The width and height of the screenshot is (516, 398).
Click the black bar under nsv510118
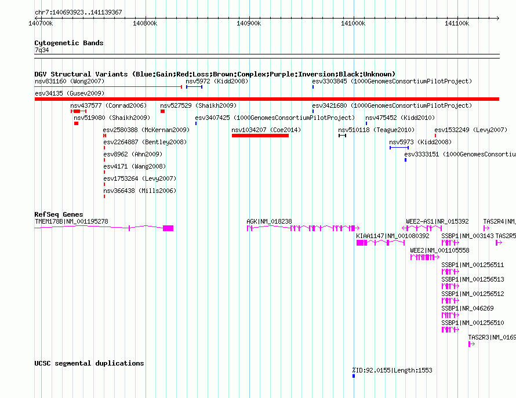[x=342, y=136]
